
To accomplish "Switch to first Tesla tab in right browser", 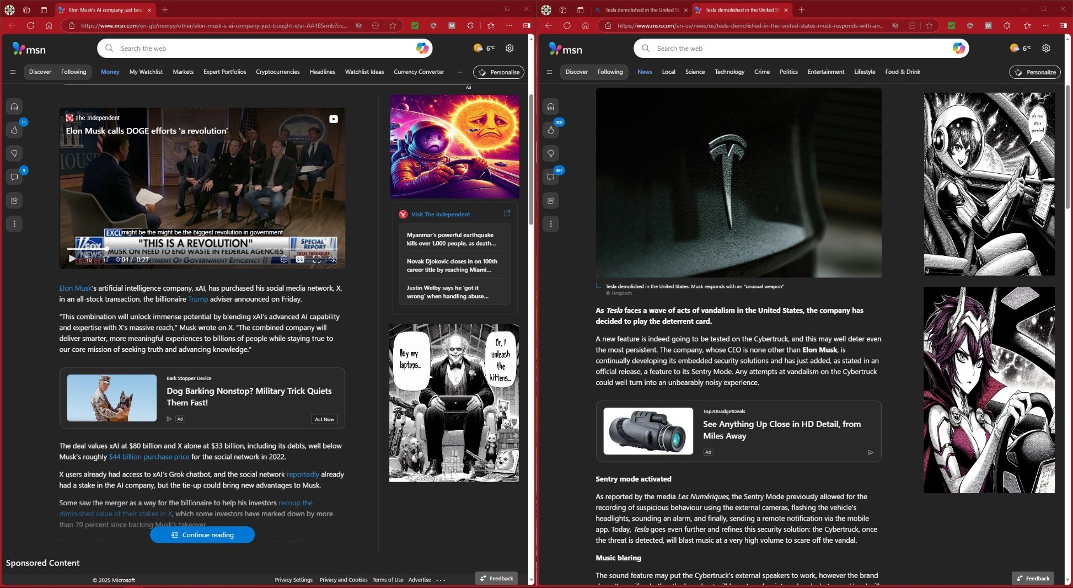I will click(x=641, y=10).
